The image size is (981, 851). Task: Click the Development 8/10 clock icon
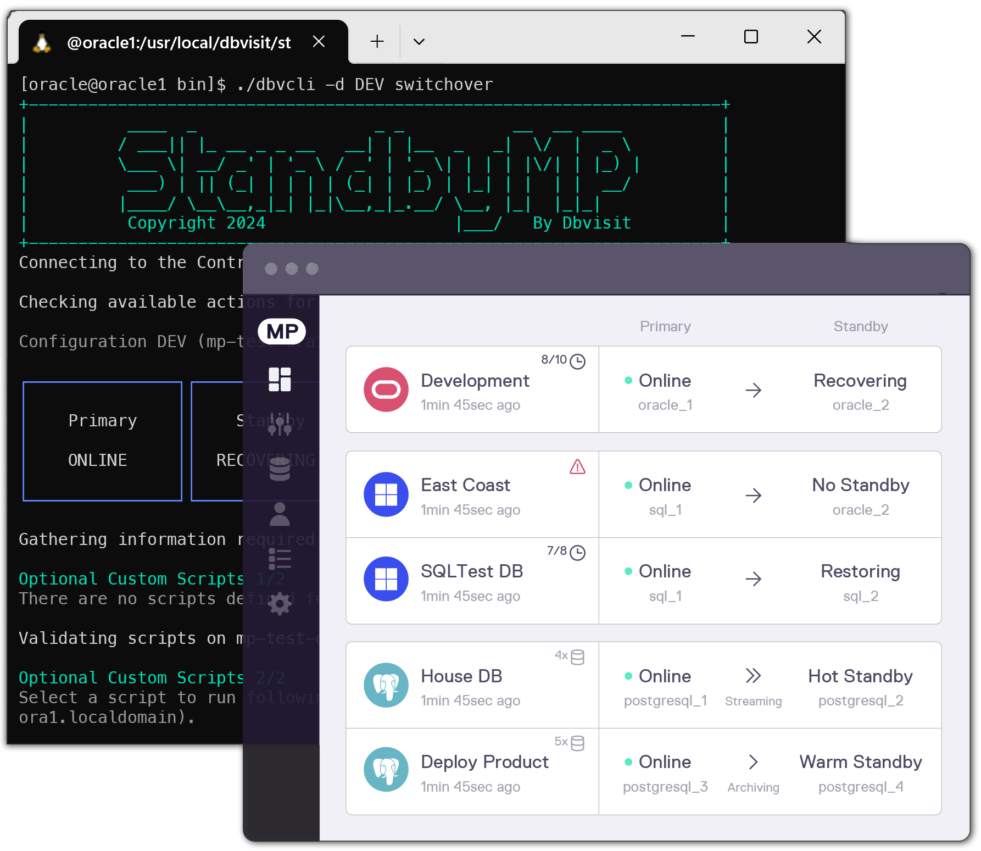coord(577,361)
